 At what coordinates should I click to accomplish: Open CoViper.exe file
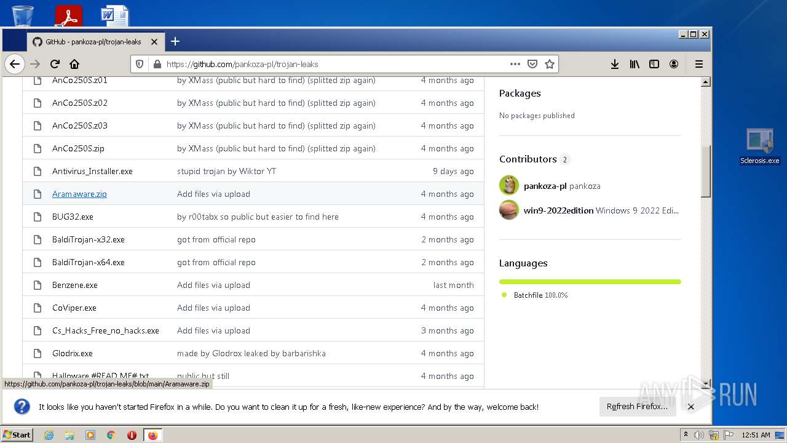pyautogui.click(x=74, y=308)
